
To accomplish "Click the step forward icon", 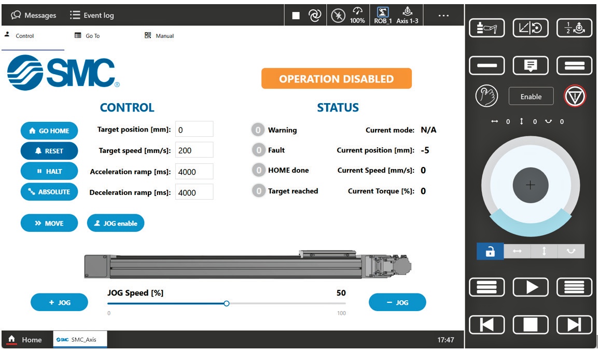I will tap(574, 324).
